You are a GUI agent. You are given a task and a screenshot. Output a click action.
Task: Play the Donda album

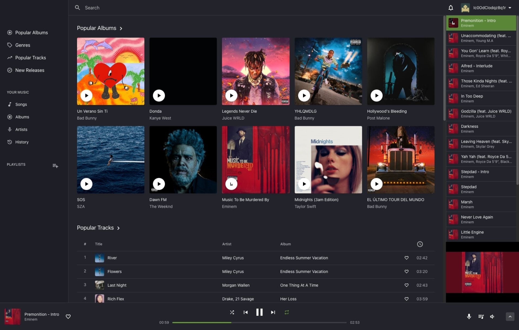point(159,95)
